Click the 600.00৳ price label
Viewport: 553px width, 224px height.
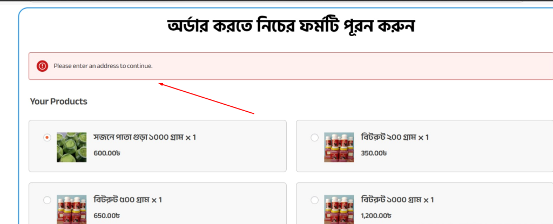click(107, 153)
